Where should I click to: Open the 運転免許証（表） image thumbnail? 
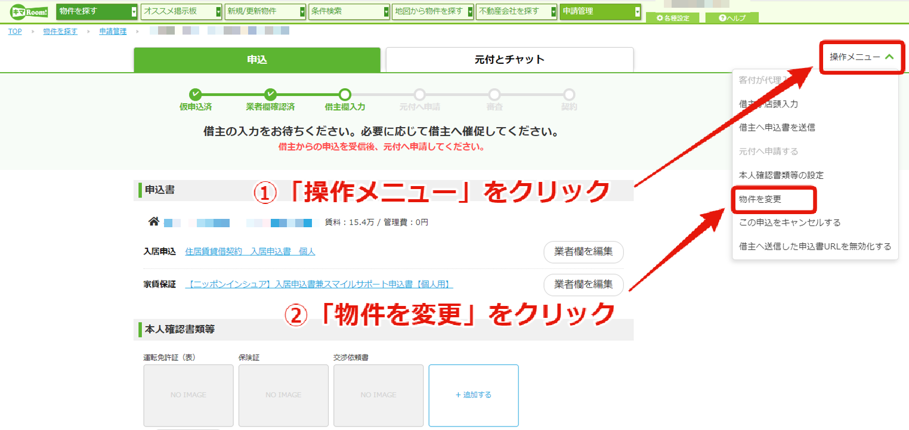tap(188, 395)
